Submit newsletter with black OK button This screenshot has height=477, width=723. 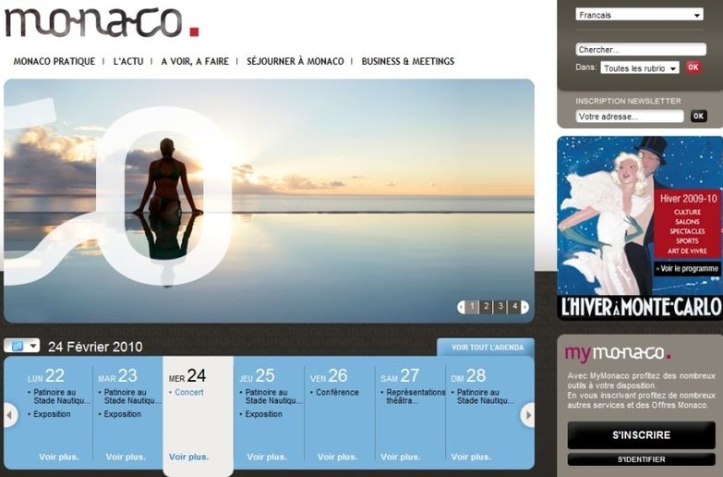pos(698,116)
